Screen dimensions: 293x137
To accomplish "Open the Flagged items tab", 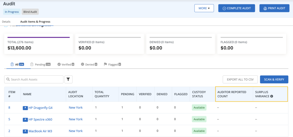I will [112, 65].
